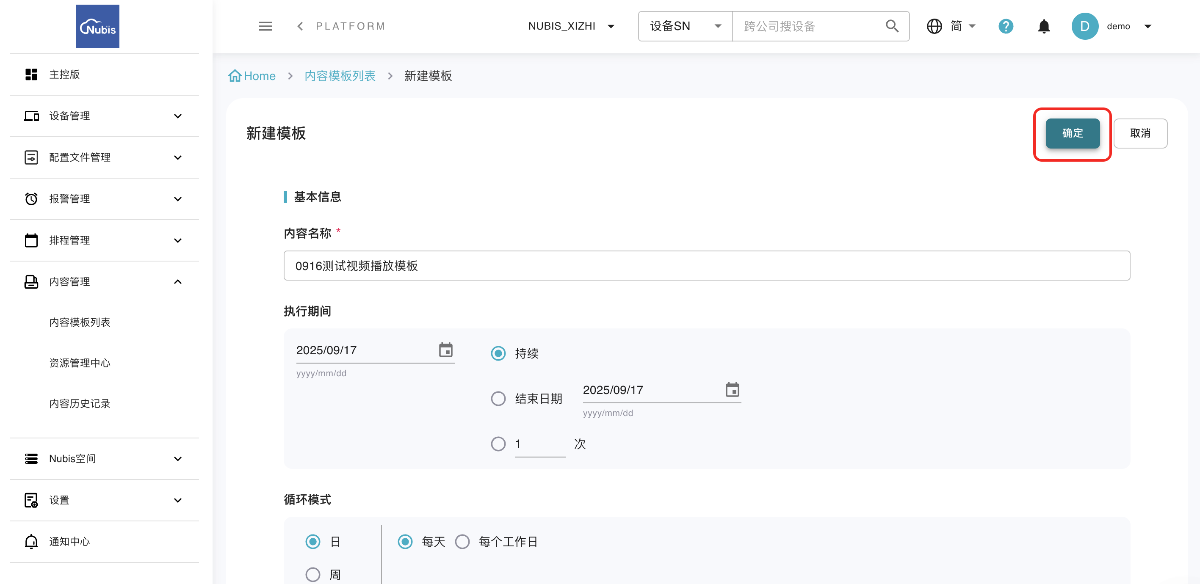Select the 每个工作日 radio option
1200x584 pixels.
tap(462, 542)
